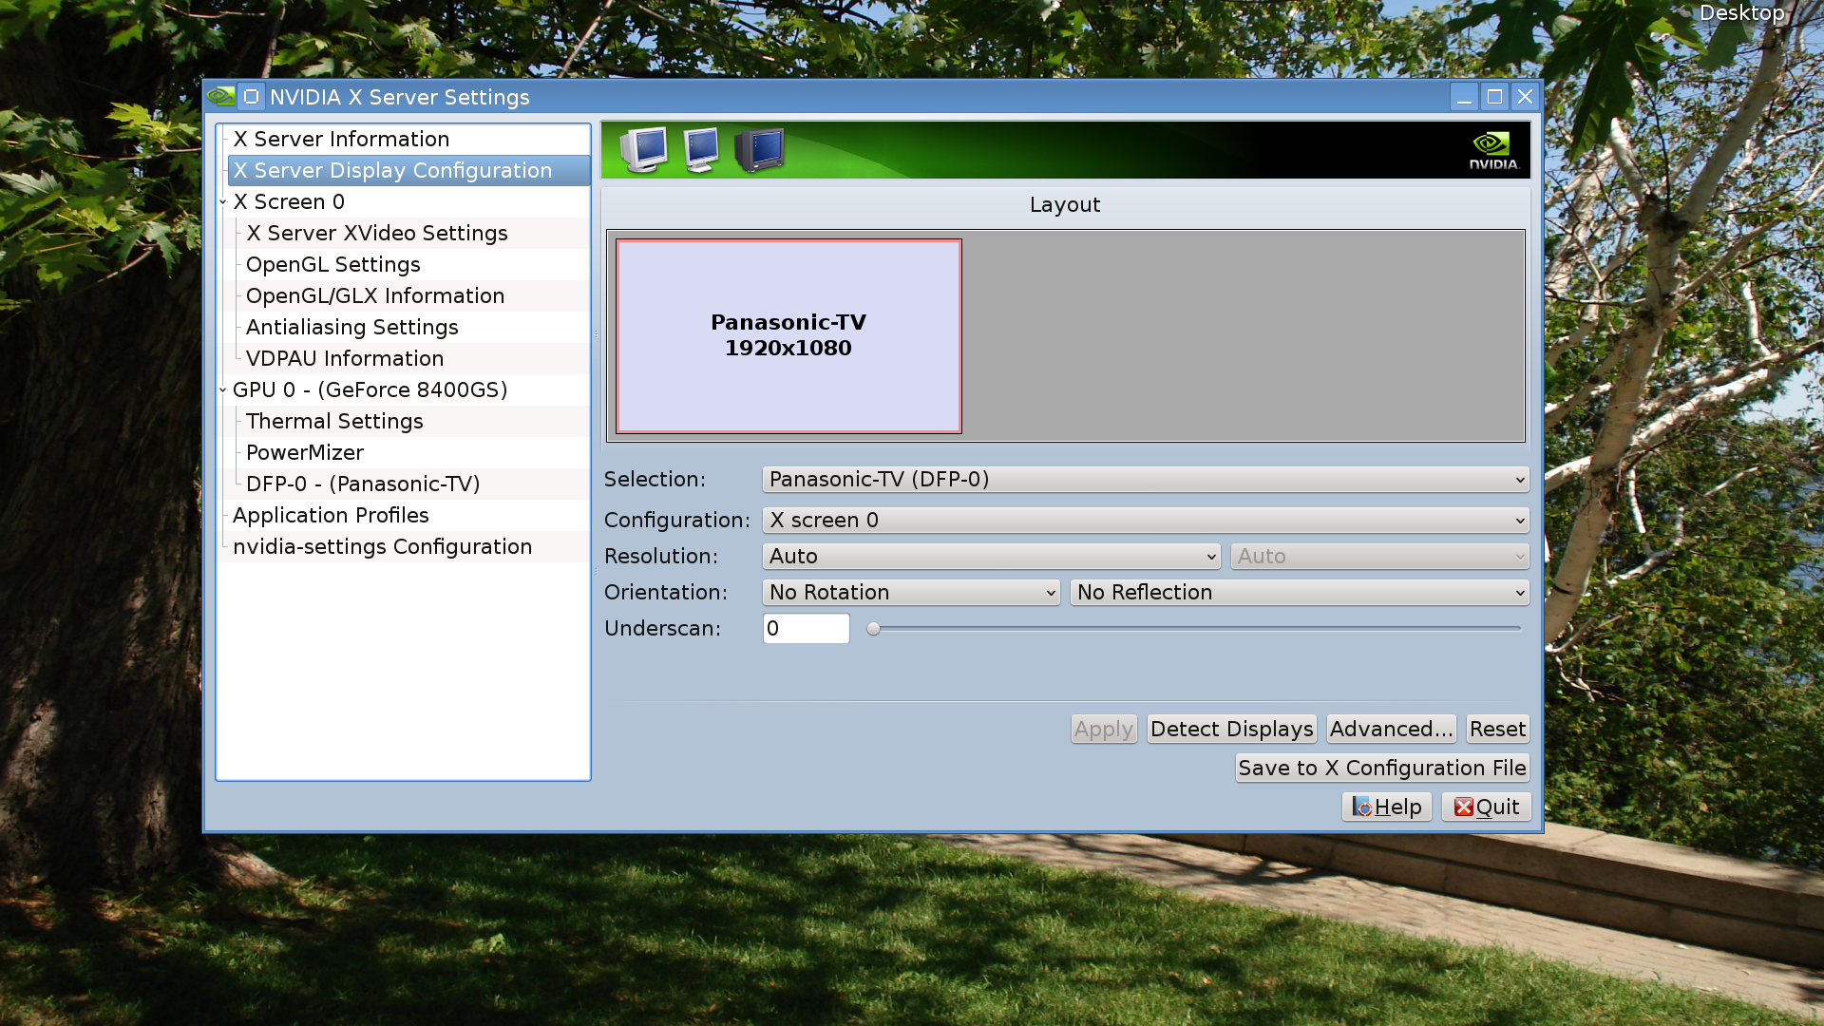The image size is (1824, 1026).
Task: Click the Underscan value field
Action: point(806,629)
